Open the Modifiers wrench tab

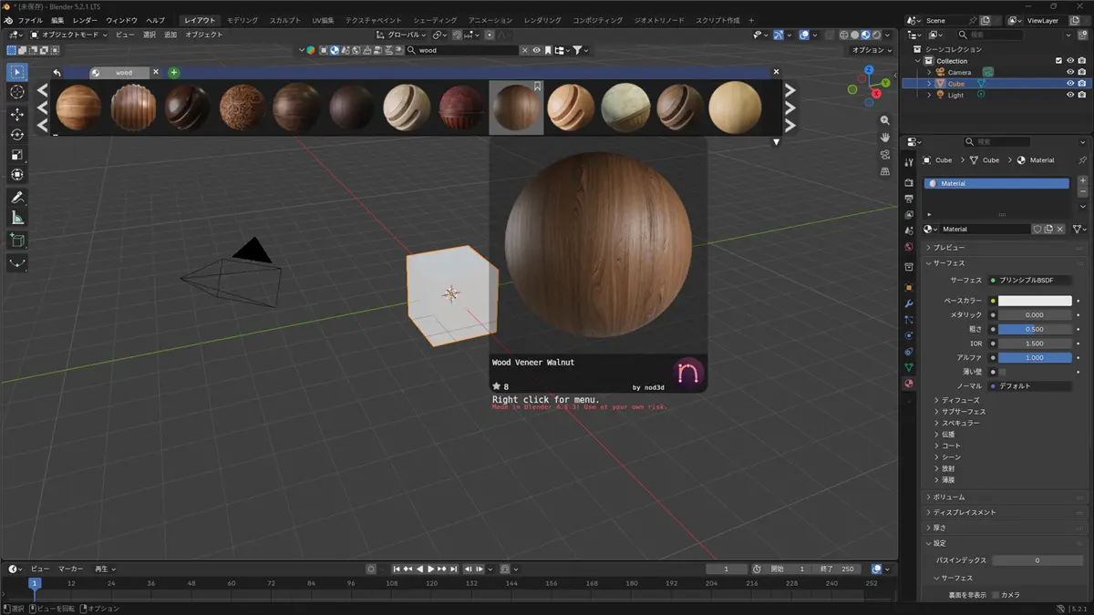(x=908, y=303)
